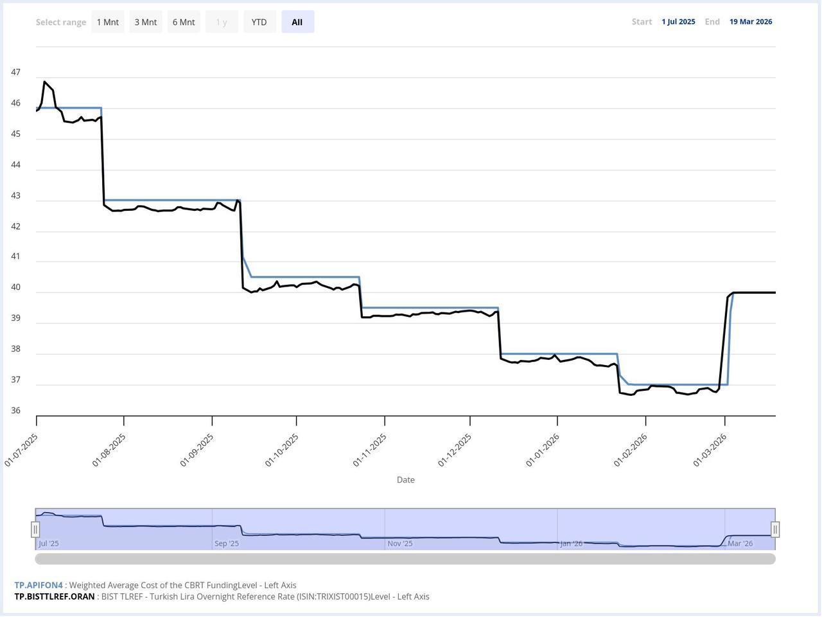
Task: Select the 1 Mnt range button
Action: [107, 21]
